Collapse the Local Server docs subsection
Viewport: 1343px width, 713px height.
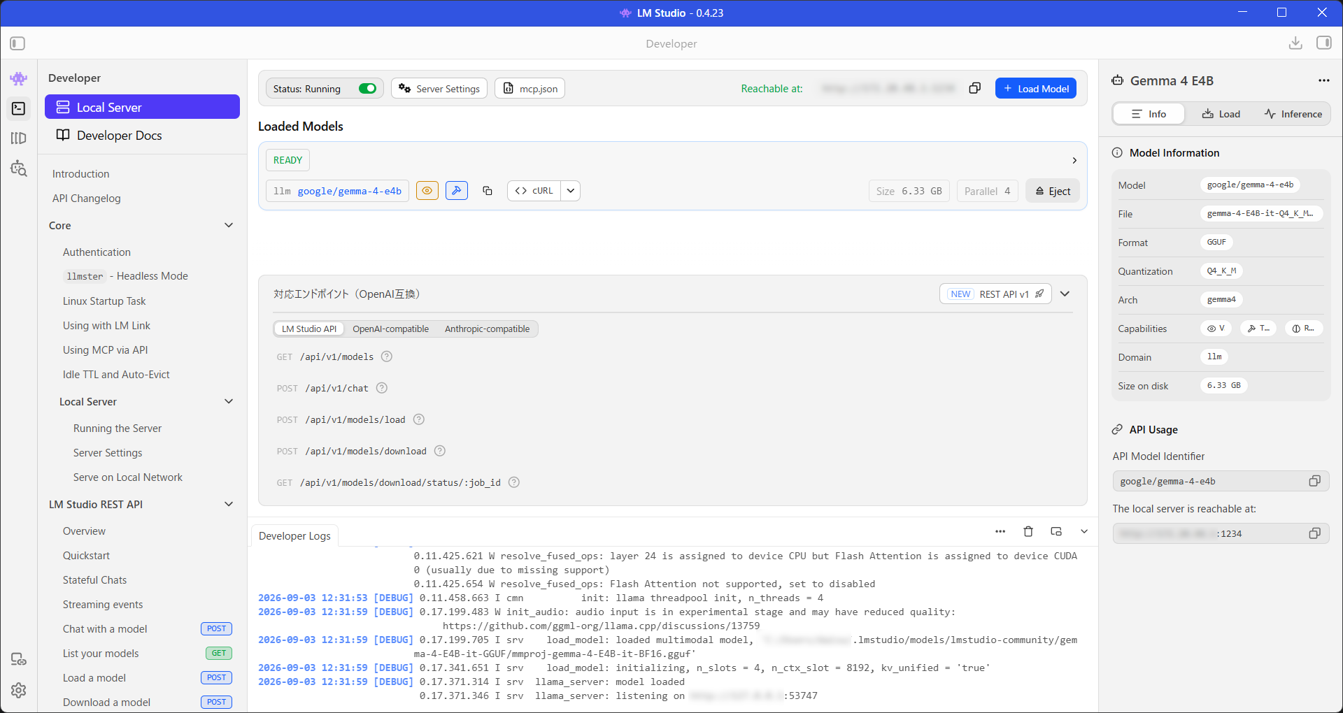tap(229, 401)
